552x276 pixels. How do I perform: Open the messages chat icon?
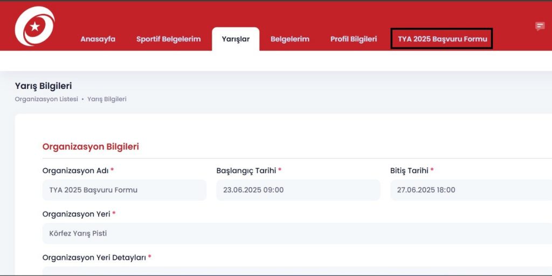tap(540, 26)
